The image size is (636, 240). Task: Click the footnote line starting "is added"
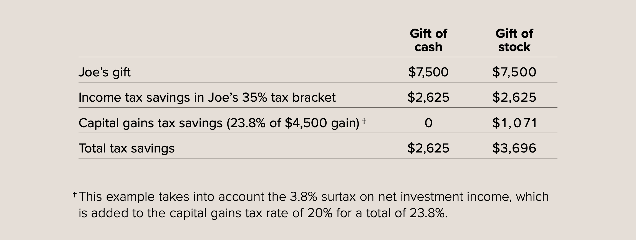pos(263,213)
